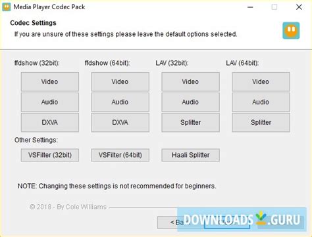Minimize the Codec Pack installer window
The height and width of the screenshot is (237, 312).
pyautogui.click(x=250, y=7)
